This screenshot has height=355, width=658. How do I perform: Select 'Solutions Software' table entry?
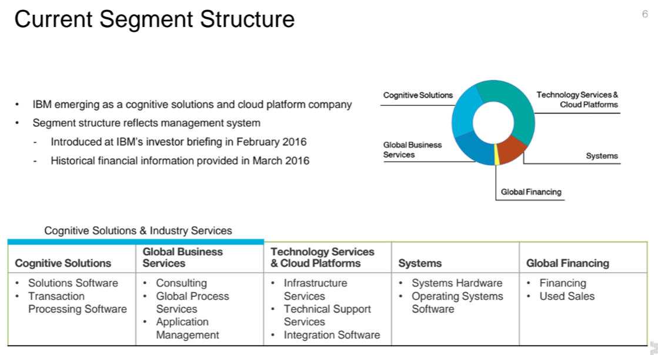tap(73, 283)
